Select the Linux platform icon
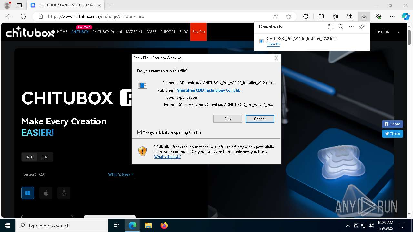 64,193
